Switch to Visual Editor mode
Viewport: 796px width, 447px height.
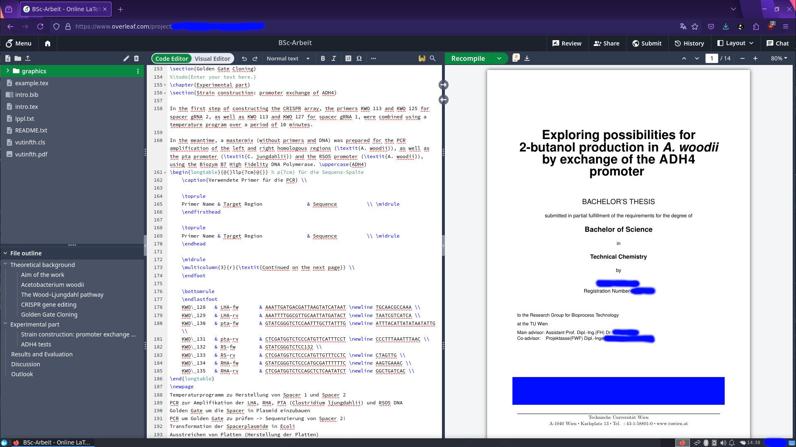pyautogui.click(x=212, y=58)
